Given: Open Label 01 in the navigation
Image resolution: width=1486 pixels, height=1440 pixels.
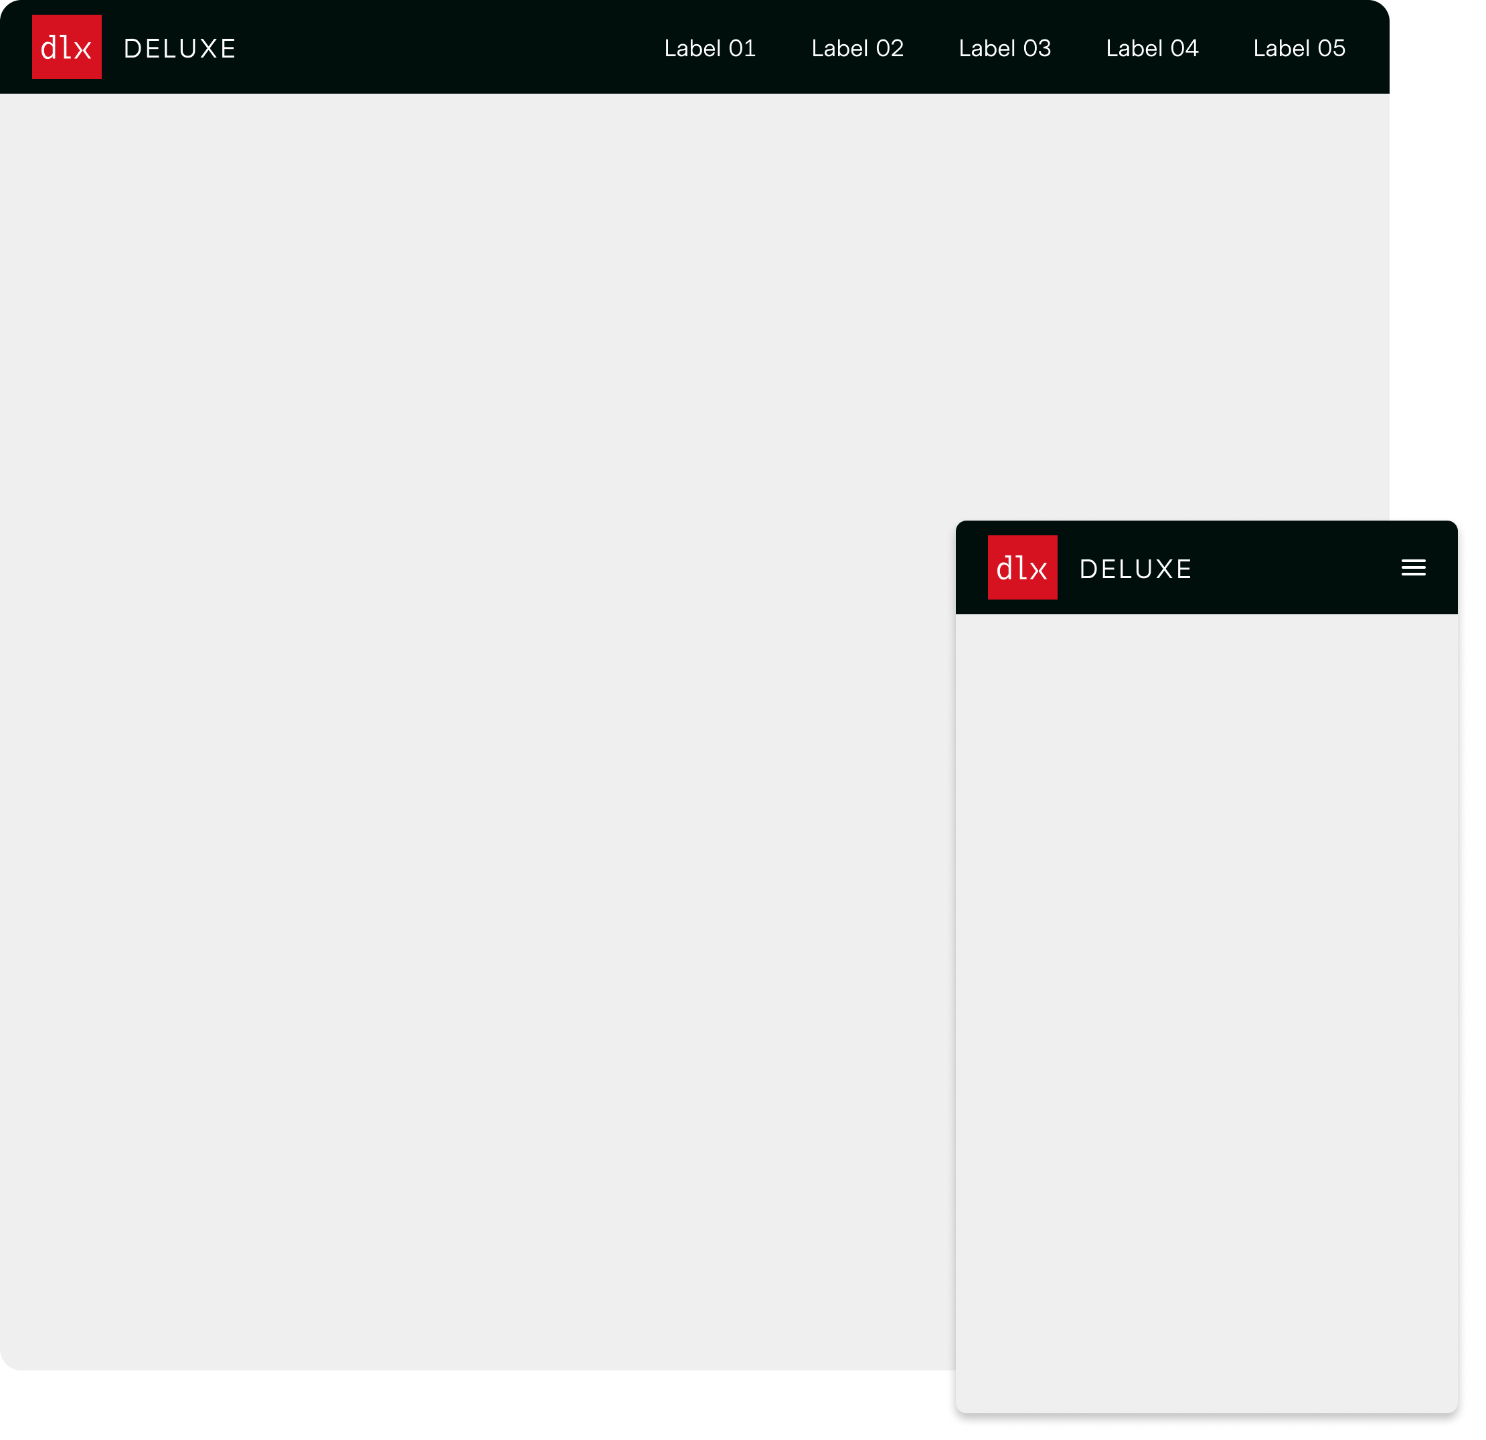Looking at the screenshot, I should click(710, 48).
